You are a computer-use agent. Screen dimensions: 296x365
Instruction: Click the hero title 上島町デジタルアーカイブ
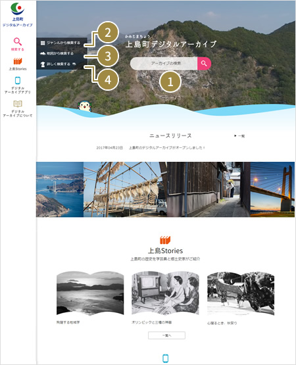coord(171,44)
